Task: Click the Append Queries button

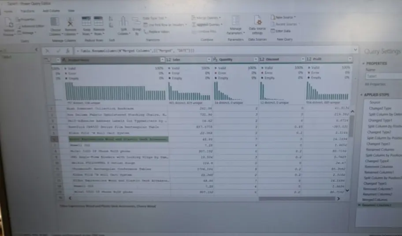Action: click(x=207, y=25)
